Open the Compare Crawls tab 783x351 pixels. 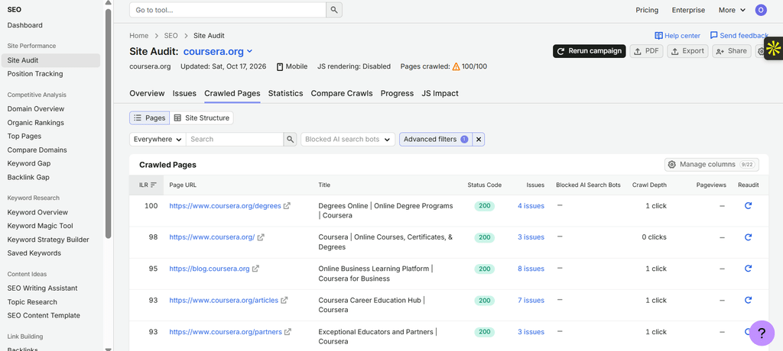click(342, 93)
